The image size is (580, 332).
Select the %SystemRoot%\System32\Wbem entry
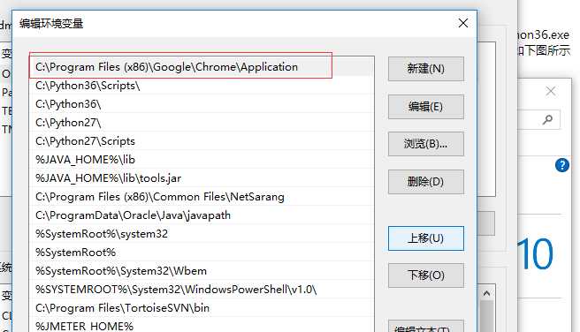(x=202, y=271)
